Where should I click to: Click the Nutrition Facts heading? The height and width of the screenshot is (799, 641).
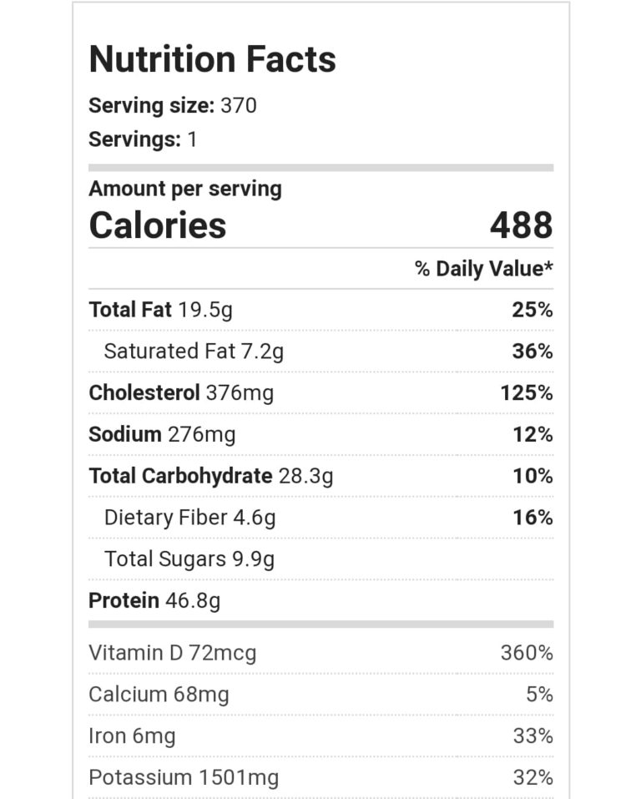[x=212, y=59]
